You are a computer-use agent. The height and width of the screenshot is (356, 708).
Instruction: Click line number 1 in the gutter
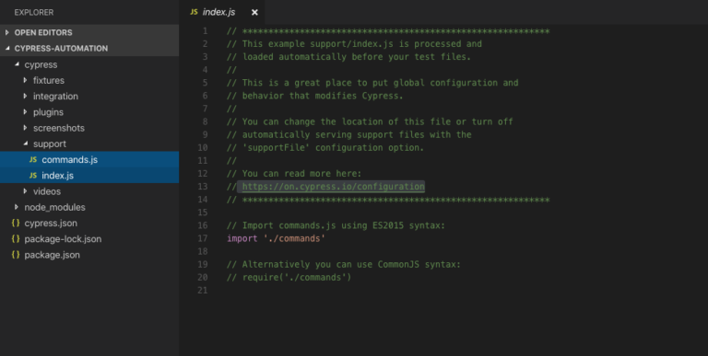(206, 31)
